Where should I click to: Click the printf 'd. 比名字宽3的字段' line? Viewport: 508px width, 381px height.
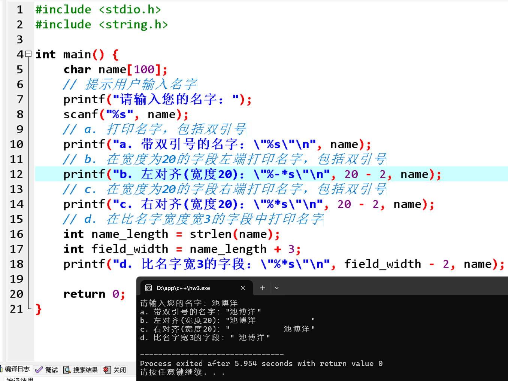[x=284, y=264]
